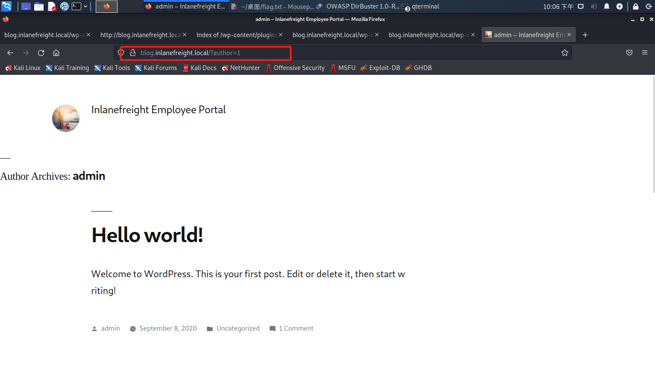Lock the screen with padlock icon
Image resolution: width=655 pixels, height=375 pixels.
coord(636,6)
